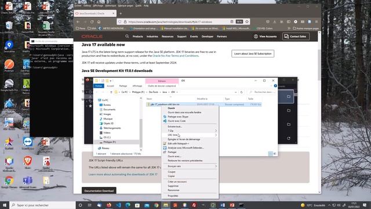
Task: Expand the 'Envoyer vers' submenu arrow
Action: coord(216,166)
